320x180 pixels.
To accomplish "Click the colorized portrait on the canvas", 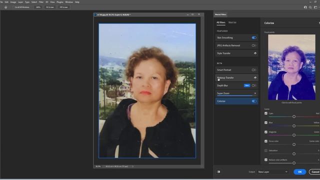I will [147, 90].
